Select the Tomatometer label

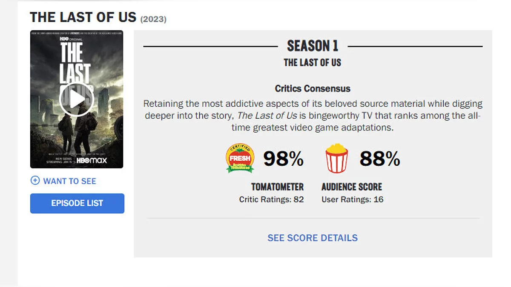[277, 187]
